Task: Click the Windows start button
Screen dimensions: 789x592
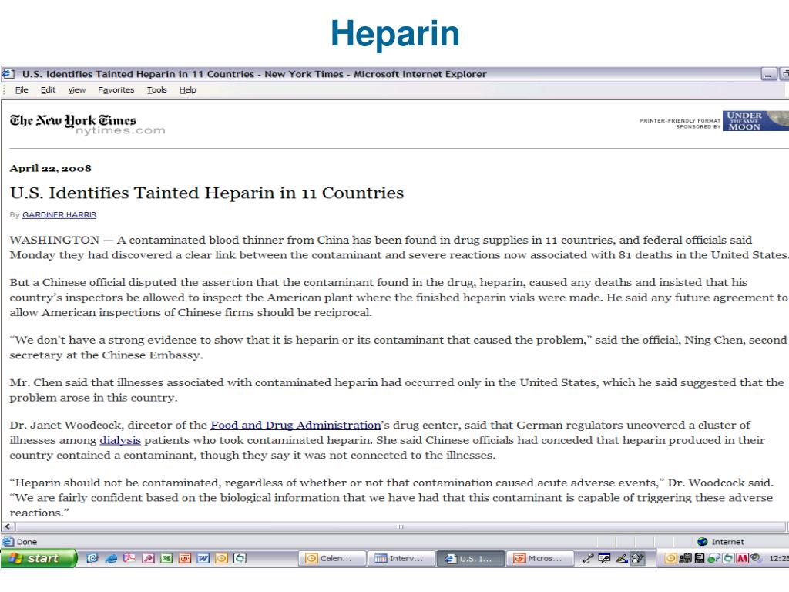Action: coord(39,558)
